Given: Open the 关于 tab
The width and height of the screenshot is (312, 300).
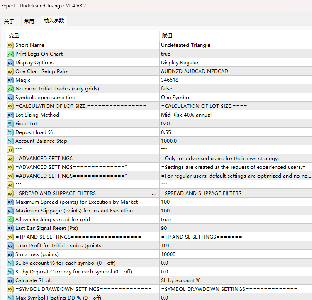Looking at the screenshot, I should click(x=9, y=21).
